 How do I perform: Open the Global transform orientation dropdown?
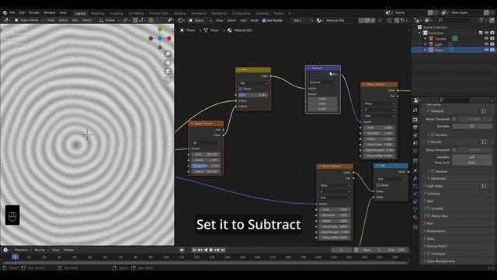pos(109,20)
